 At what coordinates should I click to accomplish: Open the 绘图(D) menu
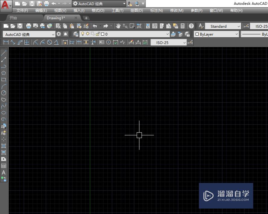coord(136,10)
